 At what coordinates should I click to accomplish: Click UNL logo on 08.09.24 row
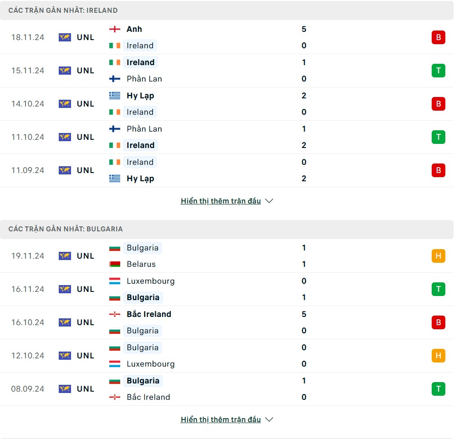click(x=65, y=389)
